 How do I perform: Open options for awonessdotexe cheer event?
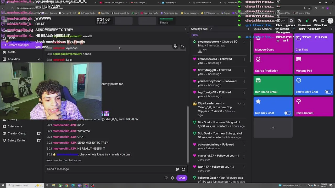point(244,42)
